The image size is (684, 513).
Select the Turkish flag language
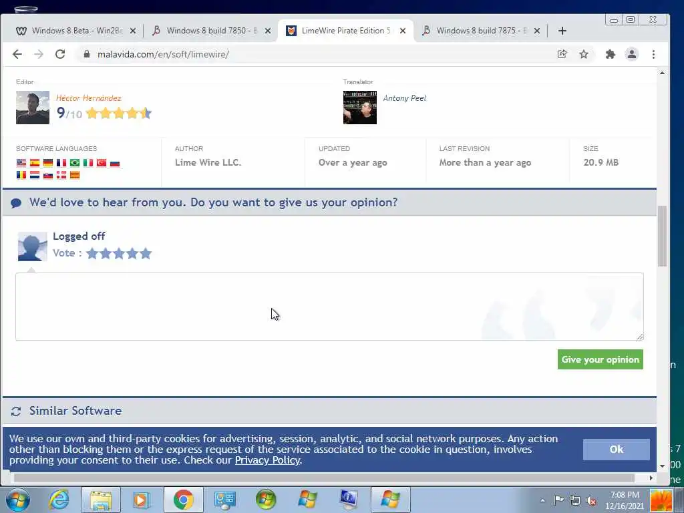tap(102, 163)
